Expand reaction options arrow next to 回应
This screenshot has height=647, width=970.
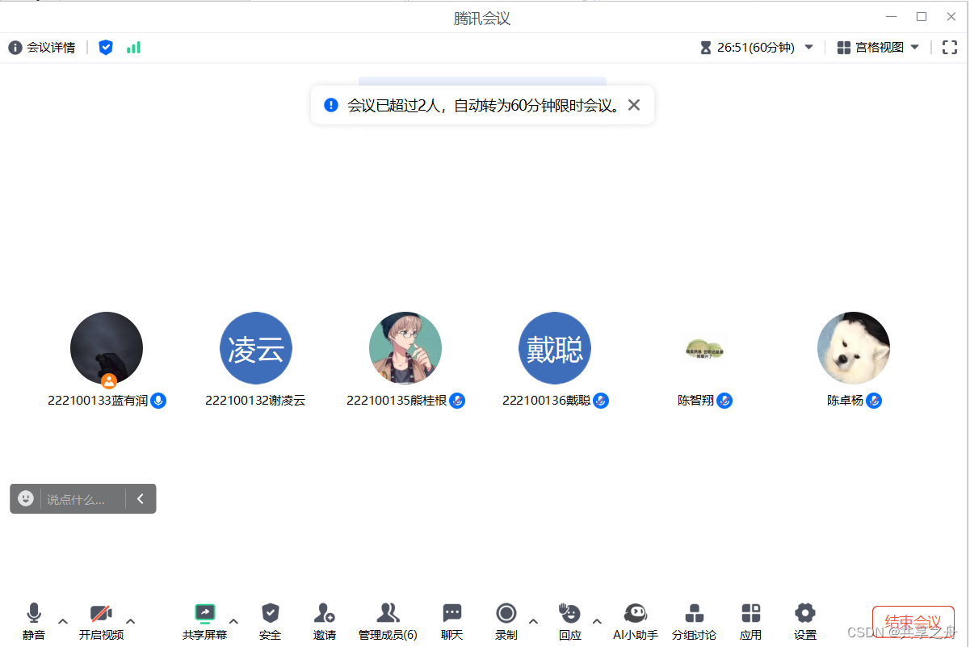click(597, 621)
